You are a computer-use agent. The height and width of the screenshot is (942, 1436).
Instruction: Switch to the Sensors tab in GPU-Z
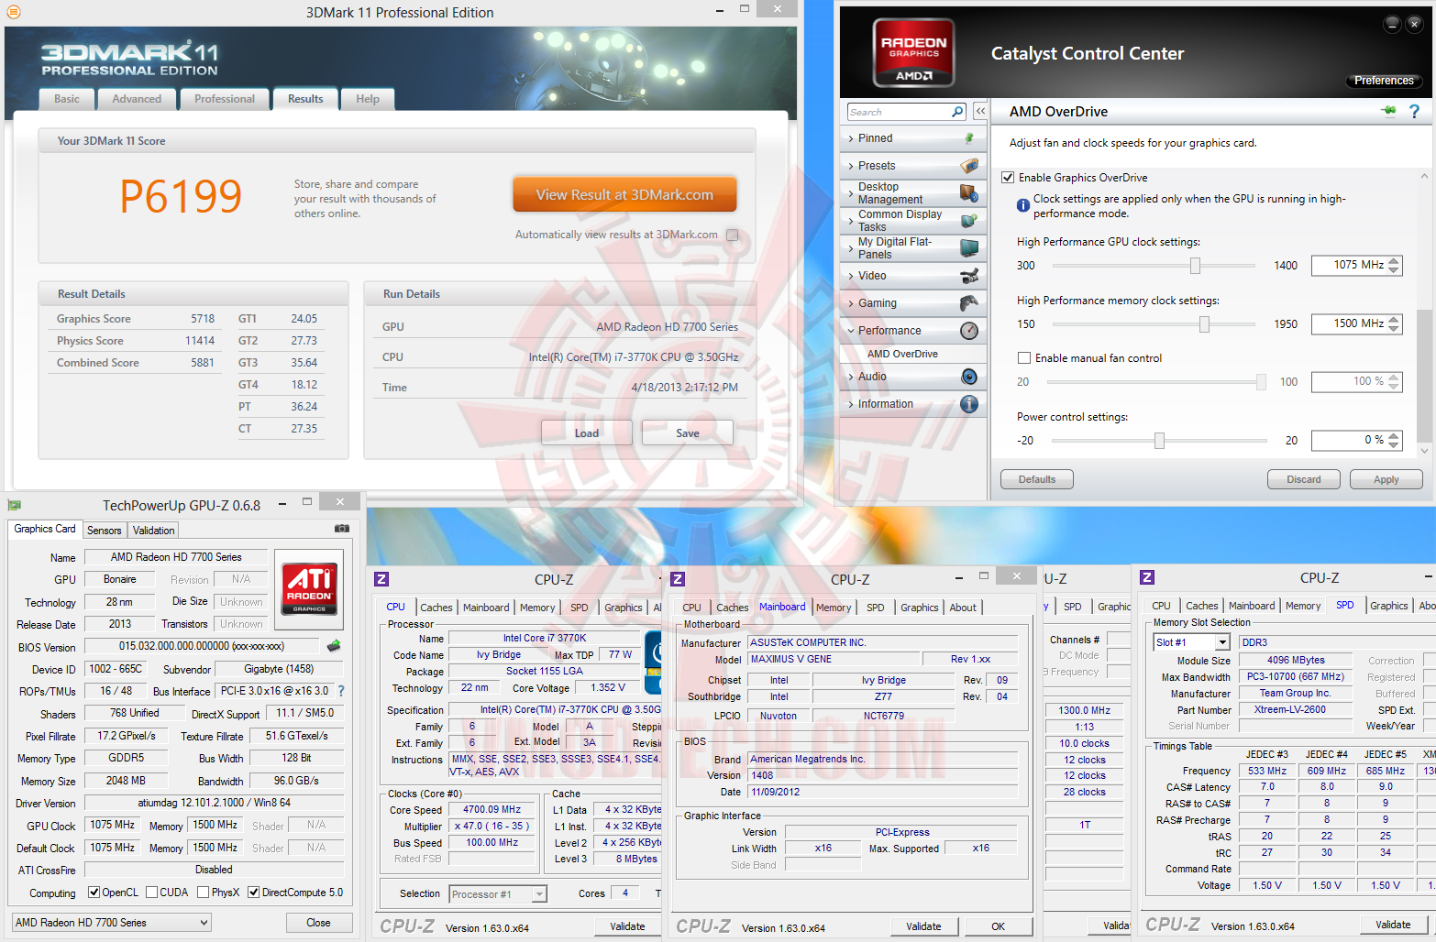click(x=105, y=531)
